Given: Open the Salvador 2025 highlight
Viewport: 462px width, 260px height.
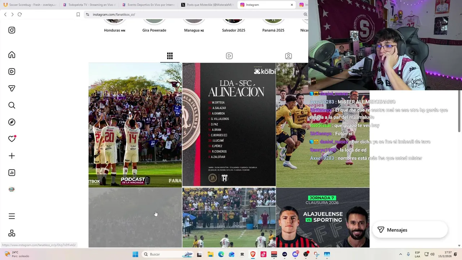Looking at the screenshot, I should pos(234,26).
